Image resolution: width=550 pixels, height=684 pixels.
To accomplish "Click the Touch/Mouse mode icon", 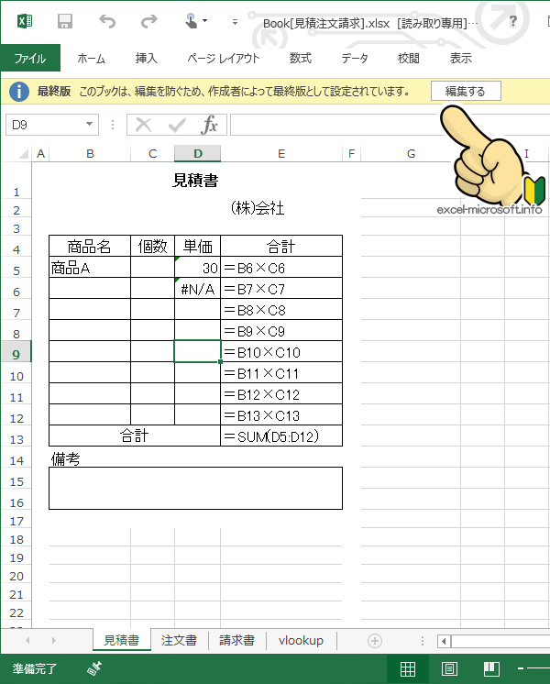I will tap(191, 20).
